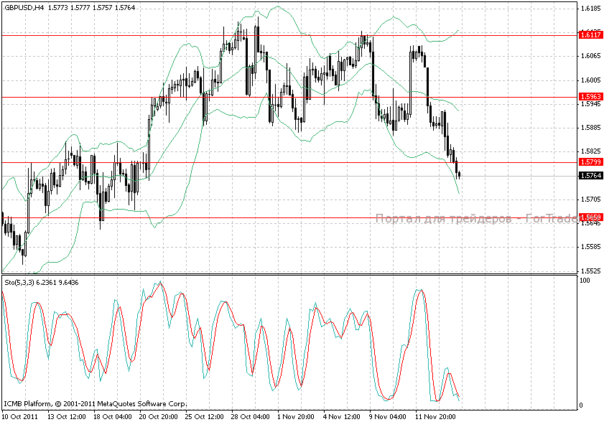The image size is (604, 422).
Task: Click the 1.6065 price scale value
Action: [x=591, y=56]
